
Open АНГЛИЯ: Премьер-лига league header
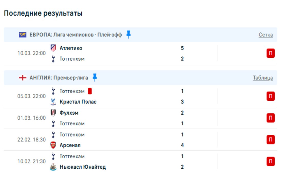pyautogui.click(x=59, y=78)
